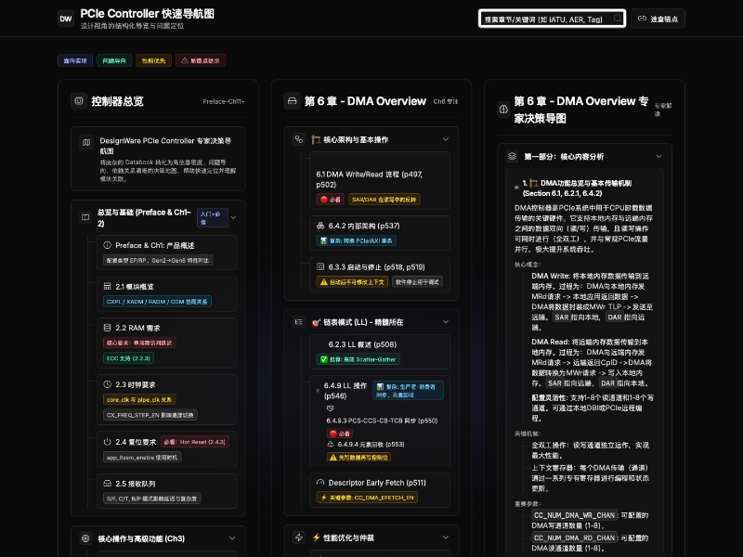Select the red warning-triangle filter tag
Image resolution: width=743 pixels, height=557 pixels.
(201, 60)
